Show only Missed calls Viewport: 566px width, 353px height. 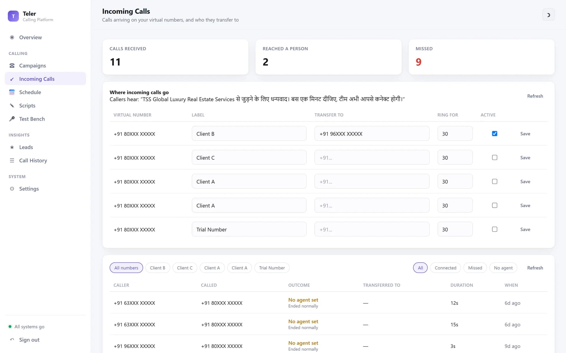[x=475, y=268]
